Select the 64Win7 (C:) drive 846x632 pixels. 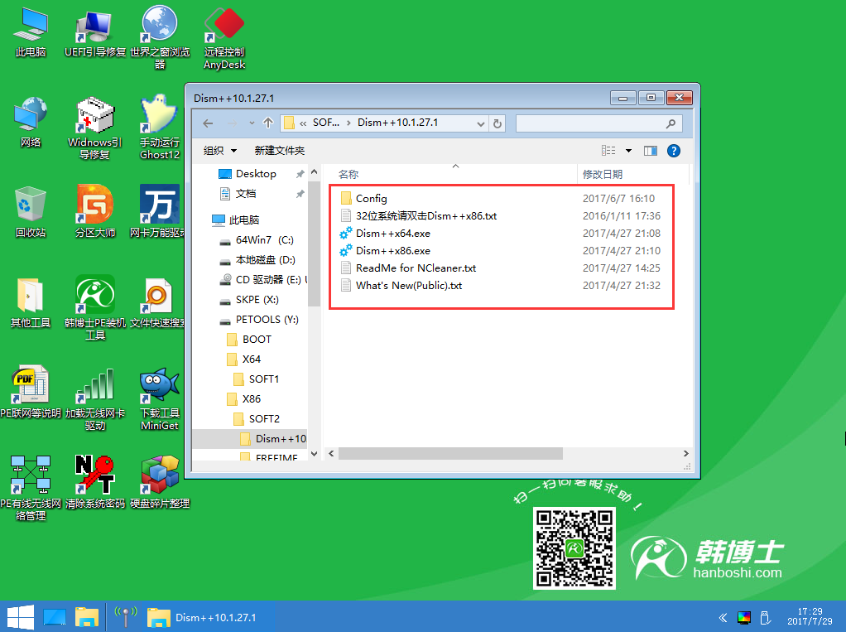(264, 239)
